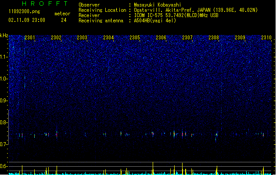Click the 2308 time marker
The image size is (276, 175).
tap(214, 38)
